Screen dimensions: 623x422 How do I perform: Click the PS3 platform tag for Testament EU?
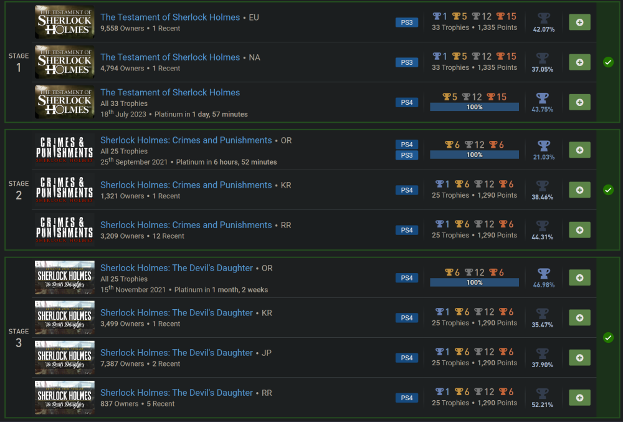[x=407, y=22]
